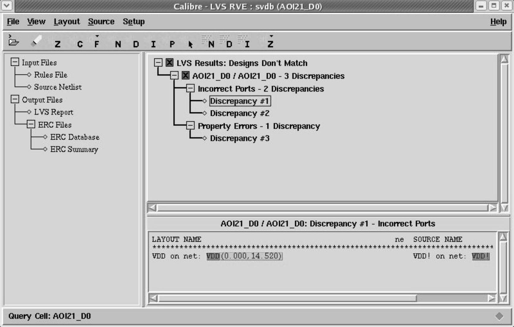Click the results tree scroll-right arrow
Image resolution: width=514 pixels, height=327 pixels.
(493, 208)
